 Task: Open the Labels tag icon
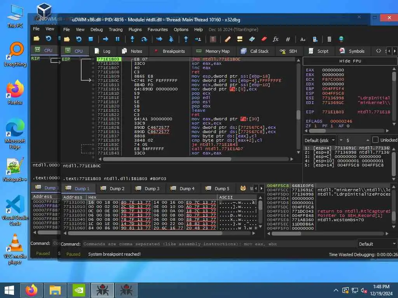coord(252,39)
